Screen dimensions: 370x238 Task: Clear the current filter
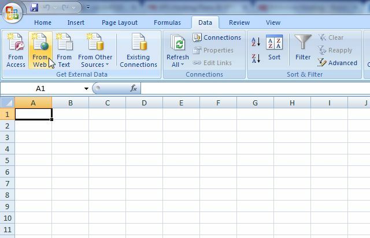pos(331,37)
